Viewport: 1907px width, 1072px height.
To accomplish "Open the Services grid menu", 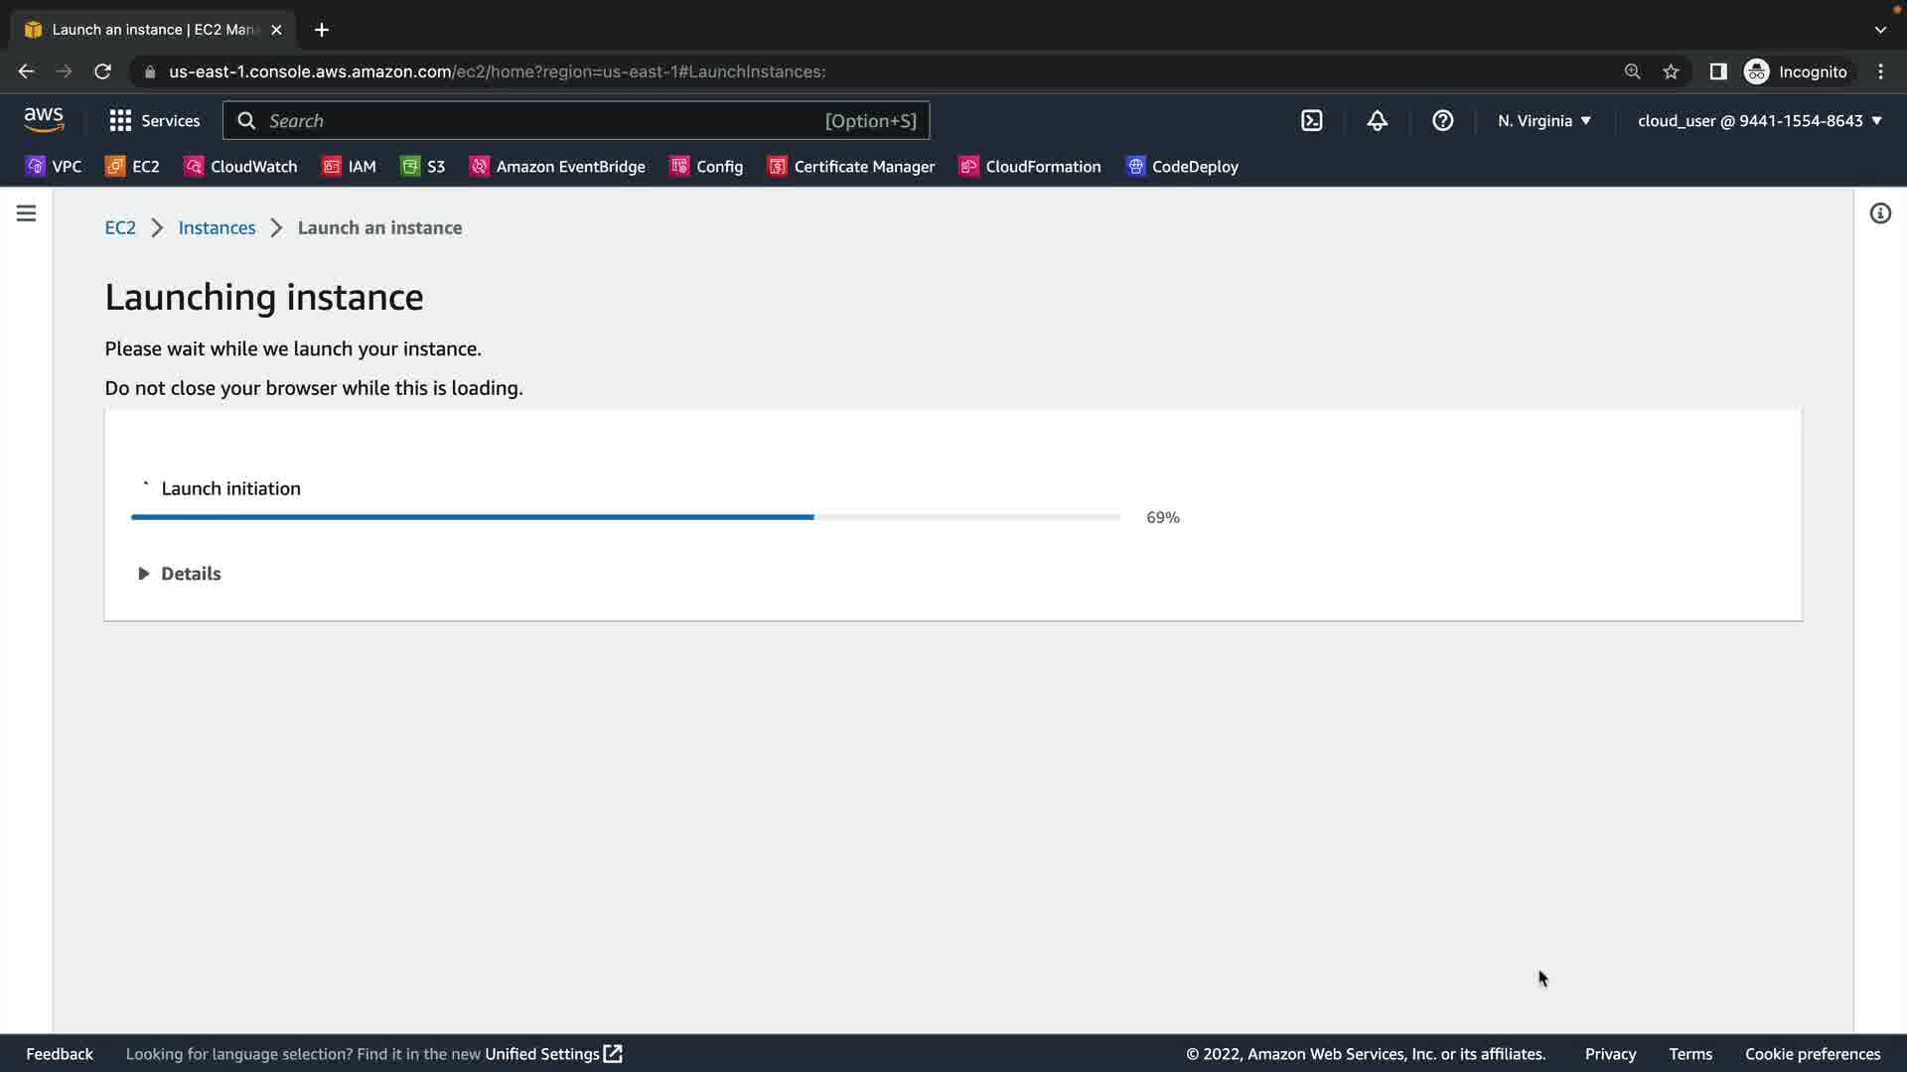I will [x=154, y=121].
